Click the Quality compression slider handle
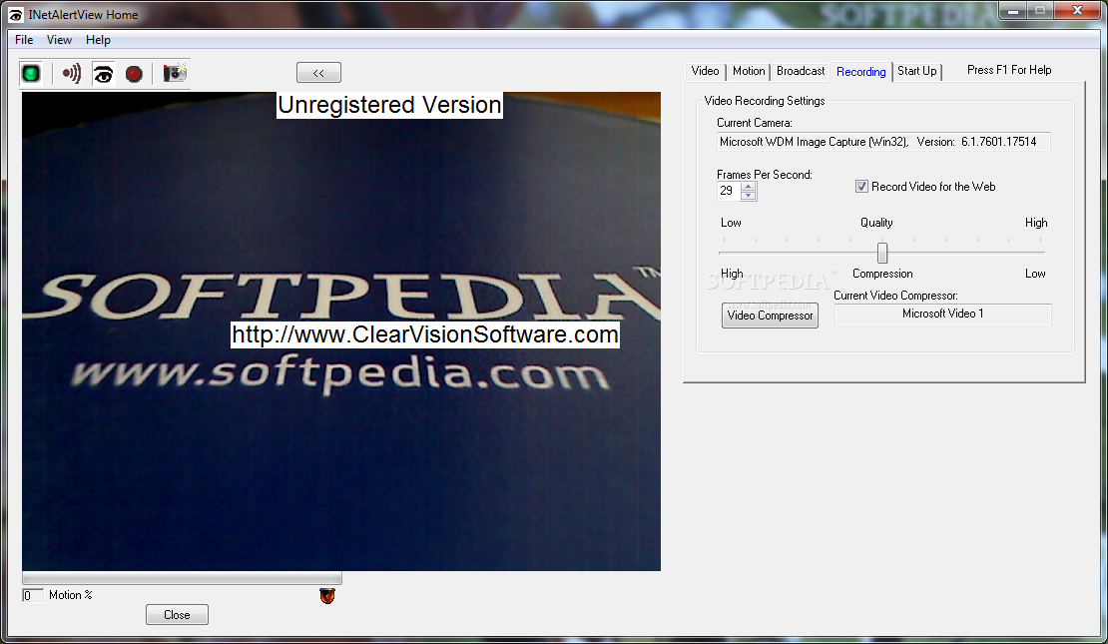1108x644 pixels. tap(881, 253)
